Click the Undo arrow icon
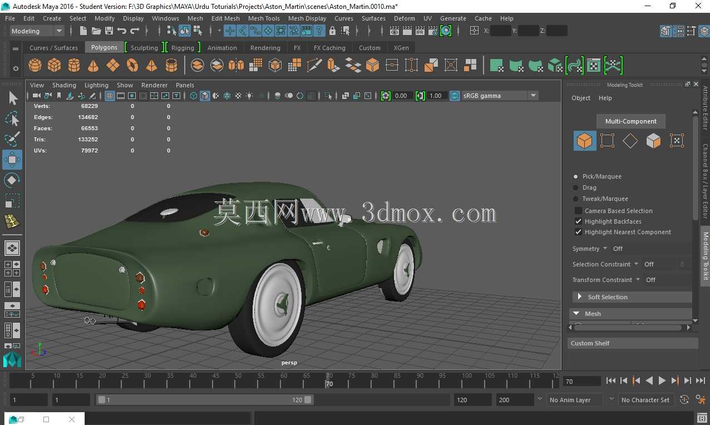This screenshot has height=425, width=710. click(122, 31)
